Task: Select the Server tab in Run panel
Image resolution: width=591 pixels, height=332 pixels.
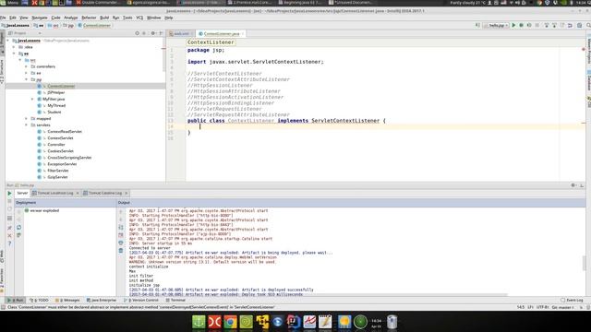Action: tap(22, 193)
